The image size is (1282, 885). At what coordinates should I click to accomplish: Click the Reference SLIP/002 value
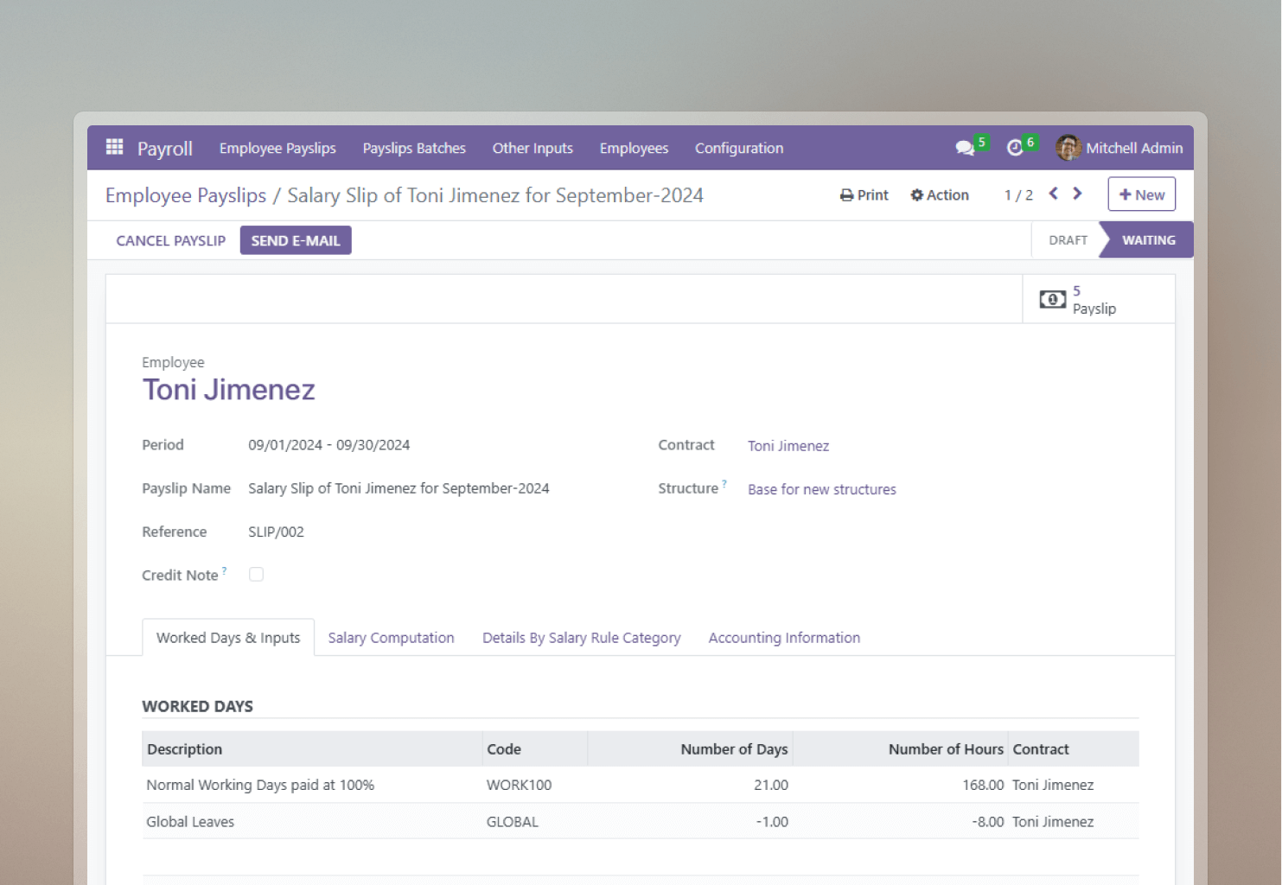pyautogui.click(x=276, y=532)
